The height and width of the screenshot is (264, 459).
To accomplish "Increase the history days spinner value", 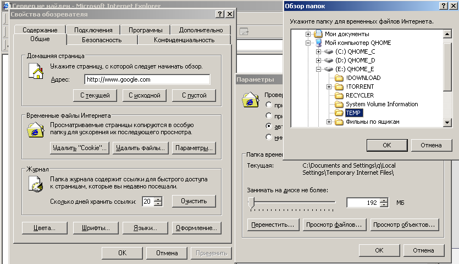I will point(158,199).
